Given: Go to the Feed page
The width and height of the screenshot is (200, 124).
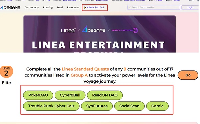Looking at the screenshot, I should tap(60, 8).
